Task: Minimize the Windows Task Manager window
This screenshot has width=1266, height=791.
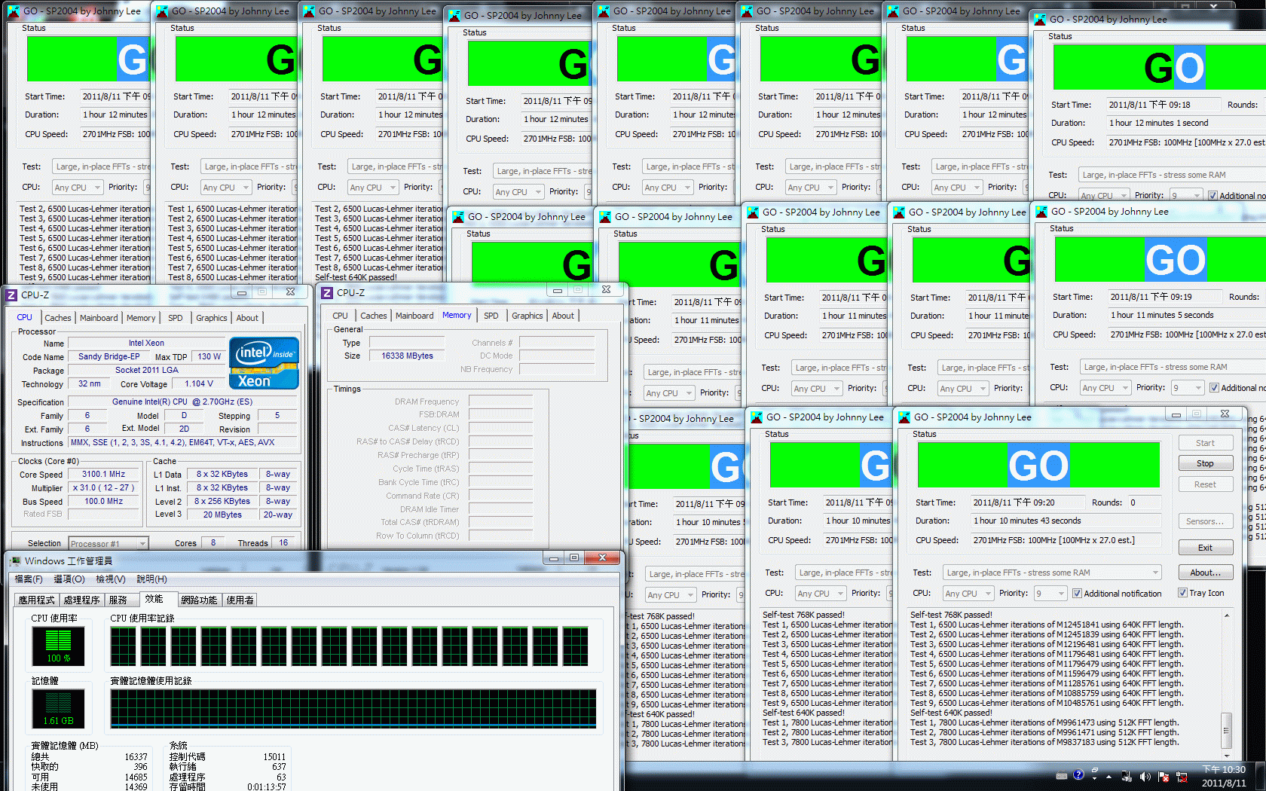Action: point(554,558)
